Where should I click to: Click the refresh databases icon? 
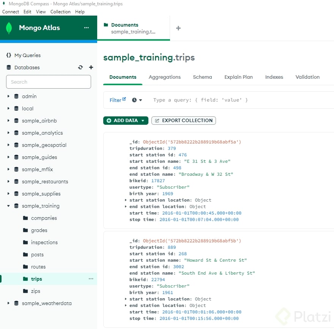coord(80,67)
